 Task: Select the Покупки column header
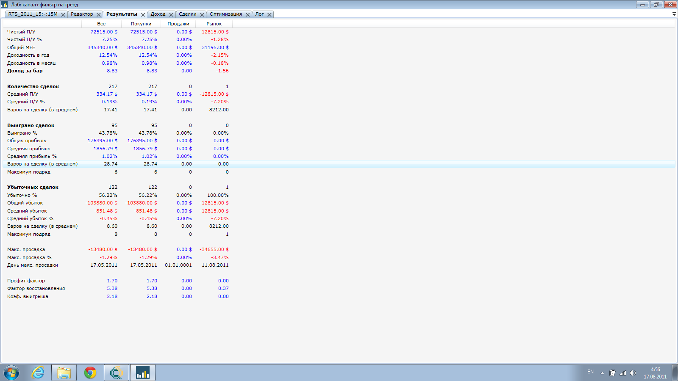click(141, 24)
